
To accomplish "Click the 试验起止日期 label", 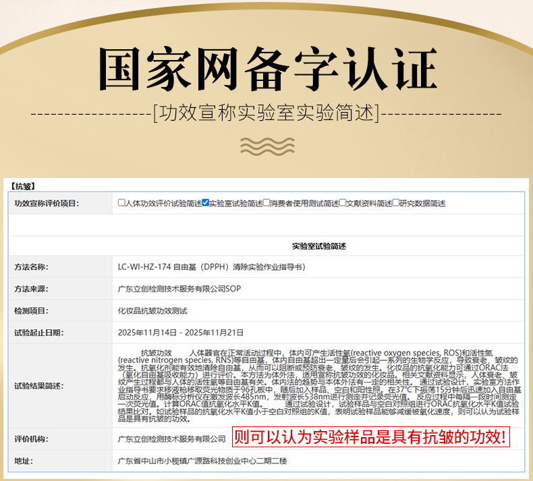I will (x=38, y=333).
